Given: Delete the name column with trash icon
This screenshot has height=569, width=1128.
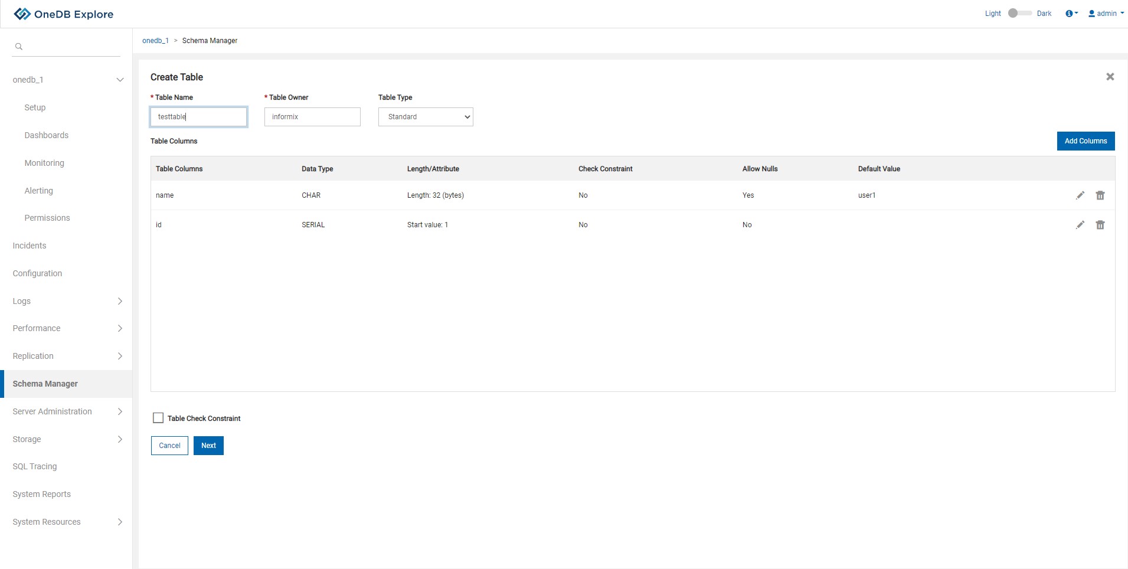Looking at the screenshot, I should point(1100,195).
